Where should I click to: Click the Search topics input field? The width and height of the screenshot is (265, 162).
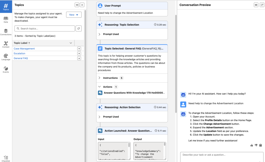coord(45,29)
